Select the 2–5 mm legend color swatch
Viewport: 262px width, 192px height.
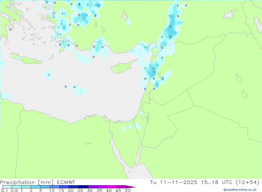coord(36,187)
